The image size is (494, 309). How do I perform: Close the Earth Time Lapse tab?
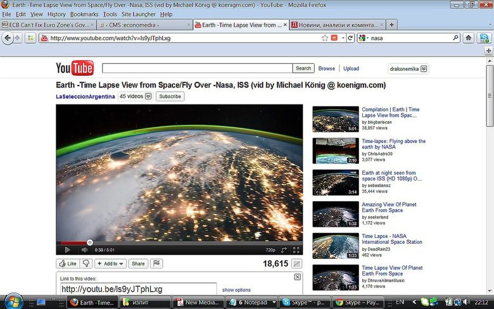point(285,25)
